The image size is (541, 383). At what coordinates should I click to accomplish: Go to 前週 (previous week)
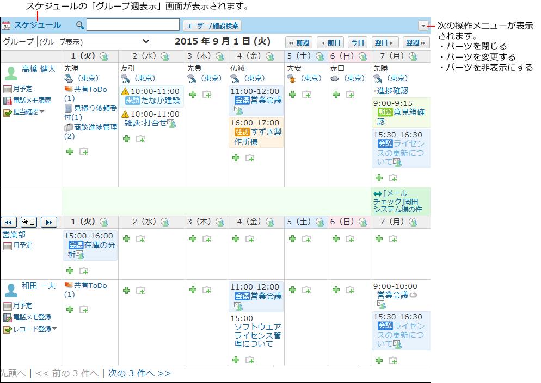click(299, 42)
